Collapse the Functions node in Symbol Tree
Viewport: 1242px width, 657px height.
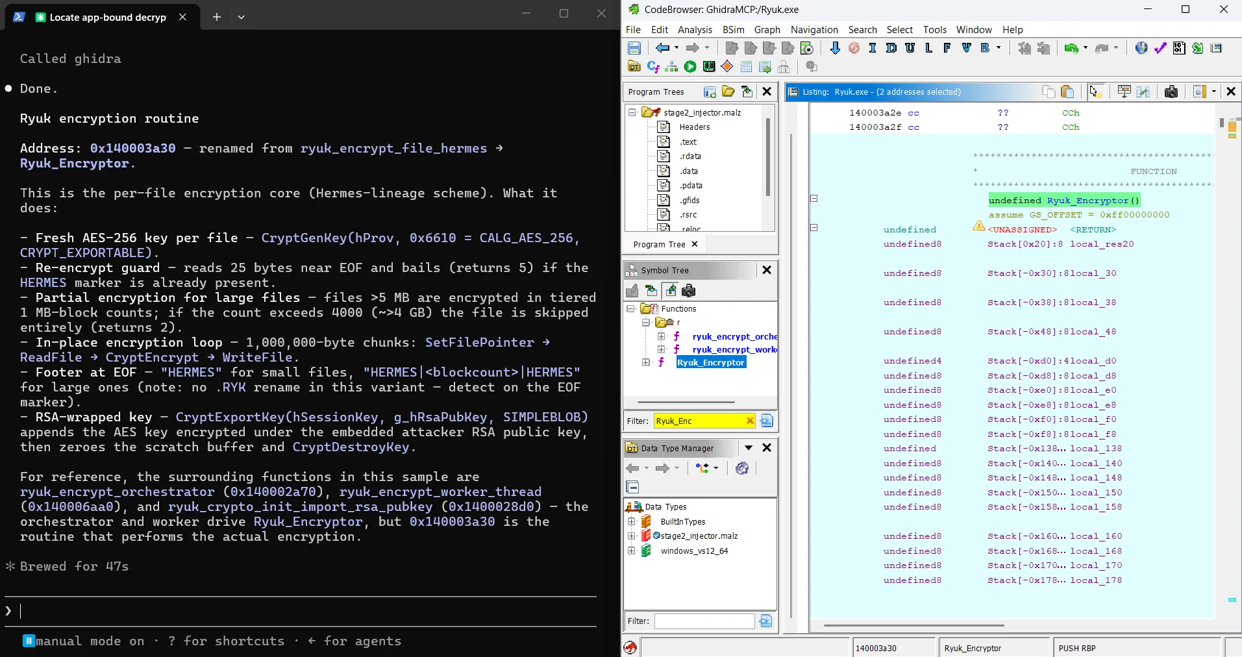[x=630, y=309]
